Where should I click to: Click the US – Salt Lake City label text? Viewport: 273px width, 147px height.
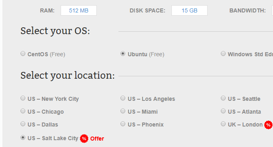pyautogui.click(x=53, y=138)
